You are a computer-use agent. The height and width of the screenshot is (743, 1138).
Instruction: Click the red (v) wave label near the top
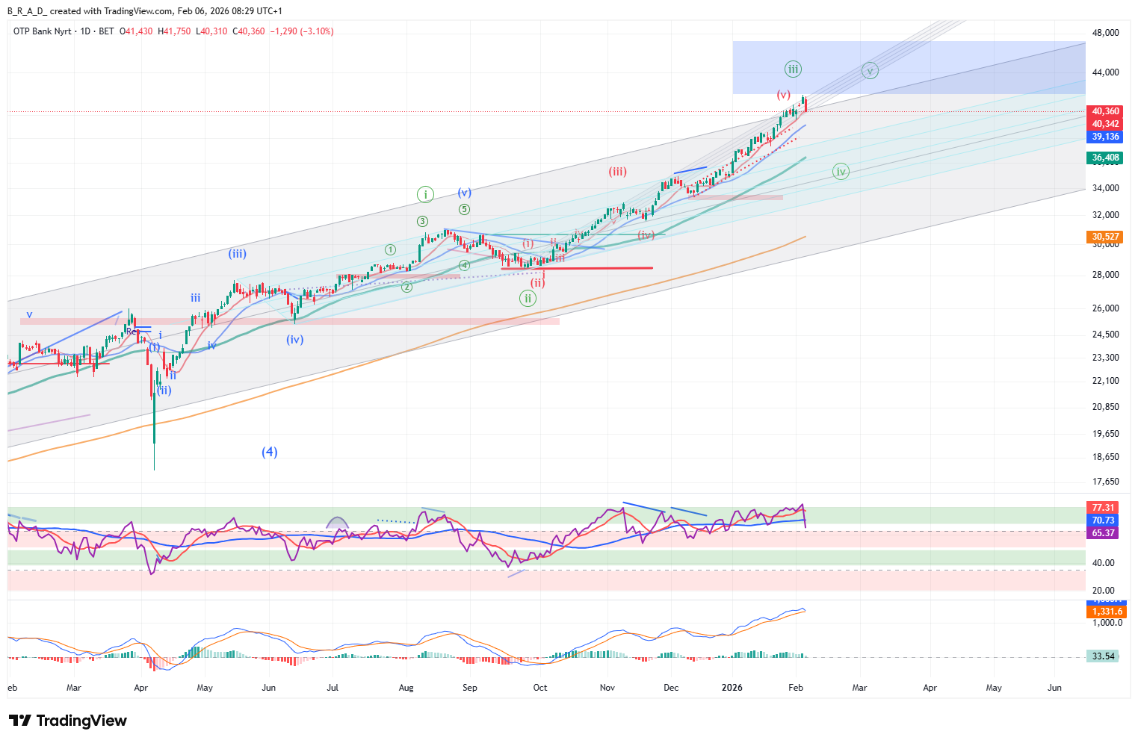tap(783, 95)
